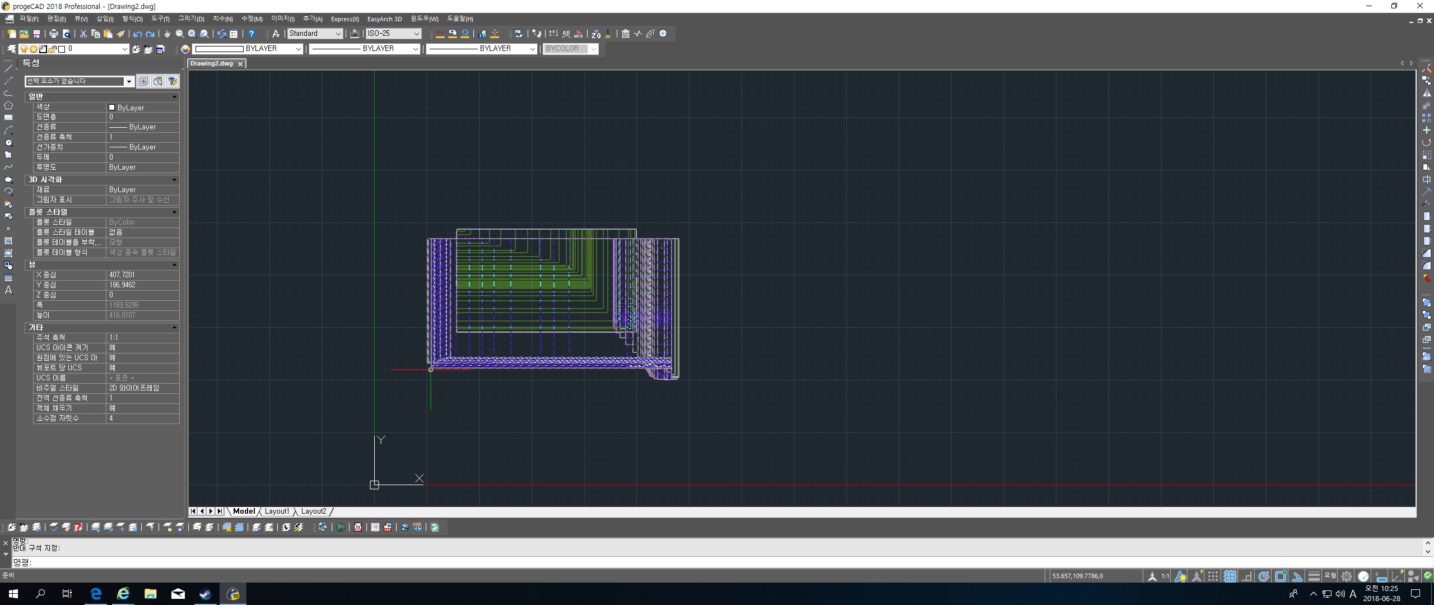Viewport: 1434px width, 605px height.
Task: Select the Pan hand tool
Action: click(x=167, y=34)
